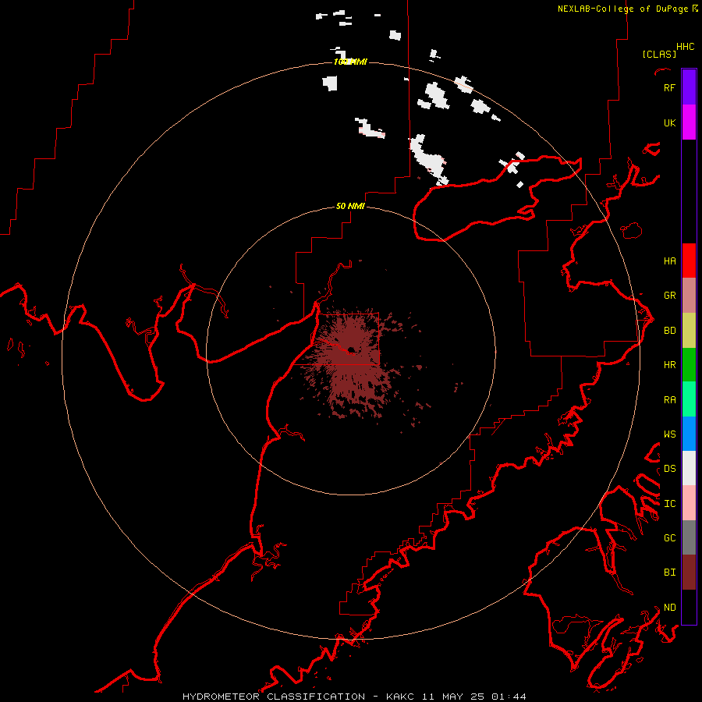Click the bright green RA legend swatch

[x=689, y=399]
